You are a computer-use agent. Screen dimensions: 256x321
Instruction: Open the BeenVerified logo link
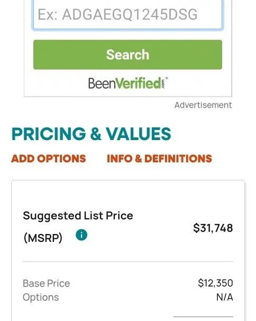coord(128,83)
